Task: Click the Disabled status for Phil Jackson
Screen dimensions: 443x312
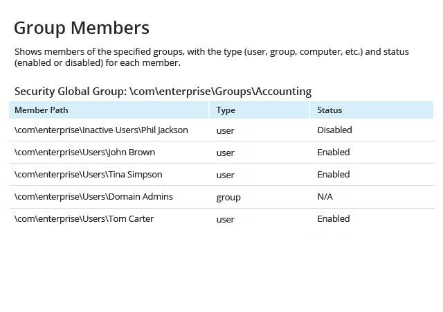Action: point(334,130)
